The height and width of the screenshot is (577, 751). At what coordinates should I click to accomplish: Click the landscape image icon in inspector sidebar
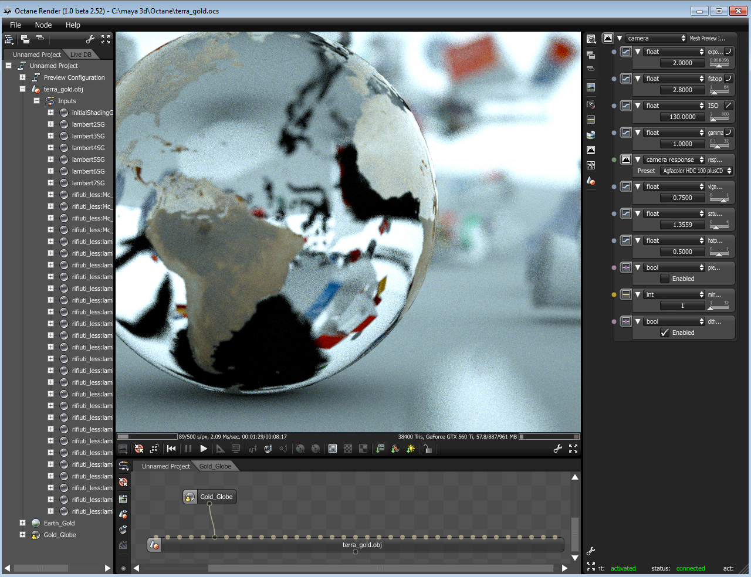pos(591,87)
